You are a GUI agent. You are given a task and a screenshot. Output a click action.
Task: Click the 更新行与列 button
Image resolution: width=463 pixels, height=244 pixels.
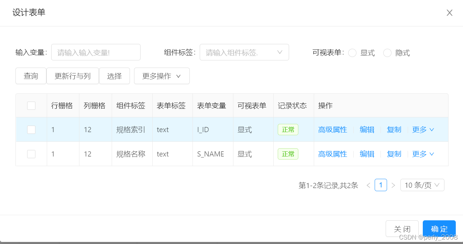(73, 76)
